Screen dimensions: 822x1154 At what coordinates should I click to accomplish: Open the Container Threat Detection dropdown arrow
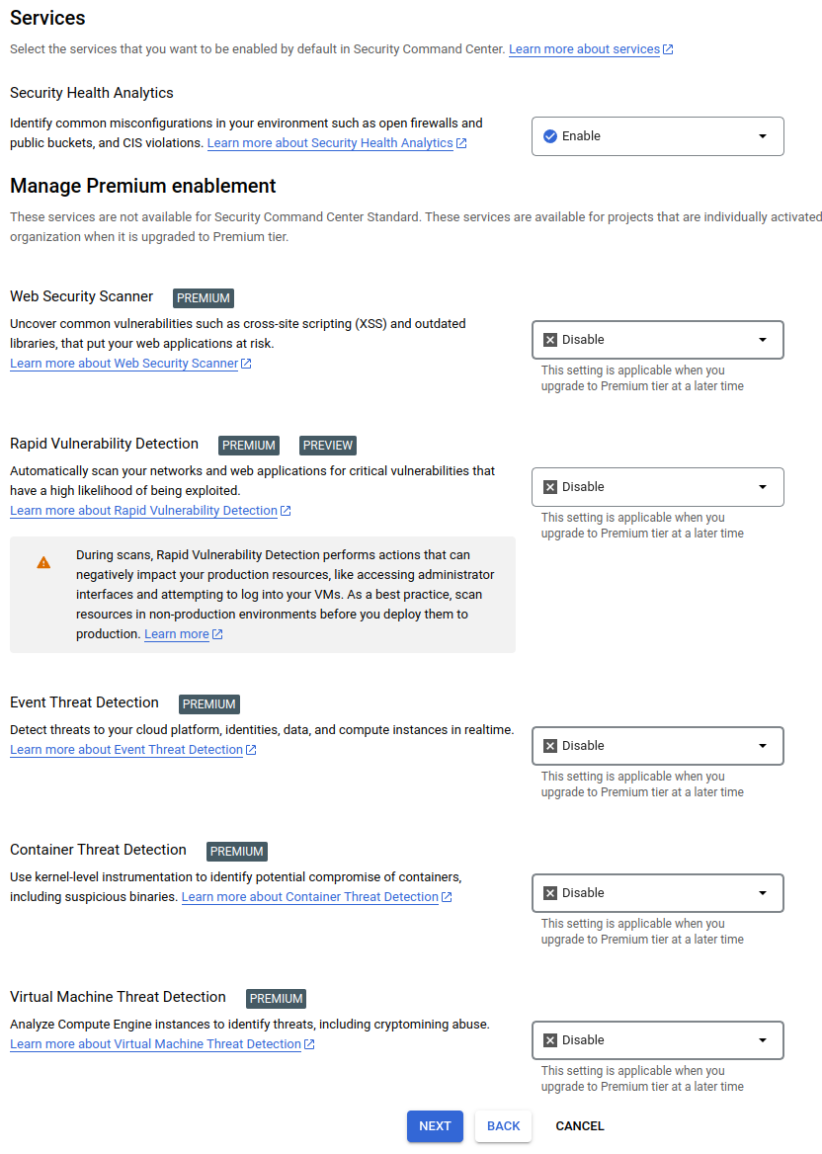click(x=763, y=893)
